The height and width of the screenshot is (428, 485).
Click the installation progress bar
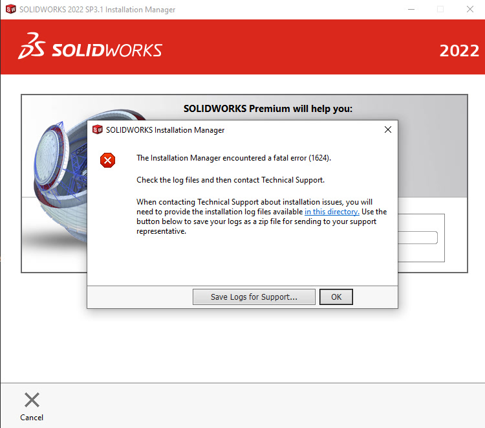[418, 238]
